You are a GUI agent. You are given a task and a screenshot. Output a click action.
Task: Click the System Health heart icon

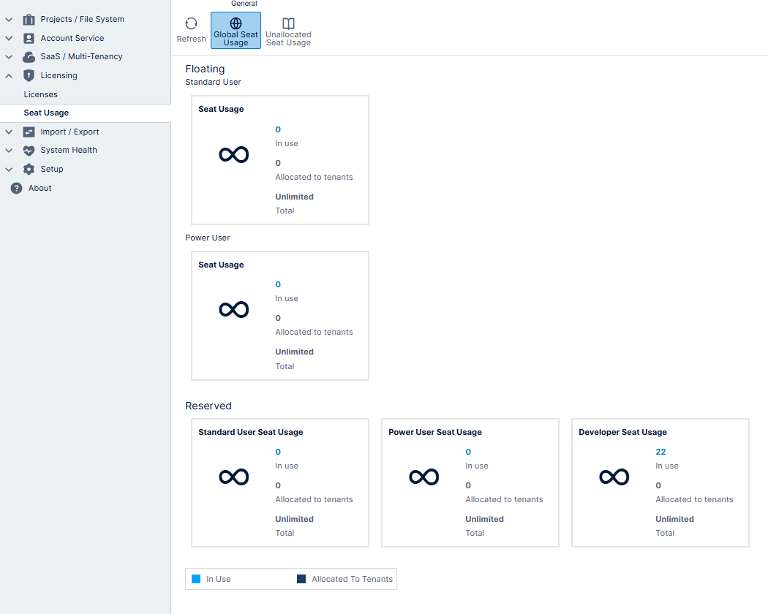click(28, 150)
